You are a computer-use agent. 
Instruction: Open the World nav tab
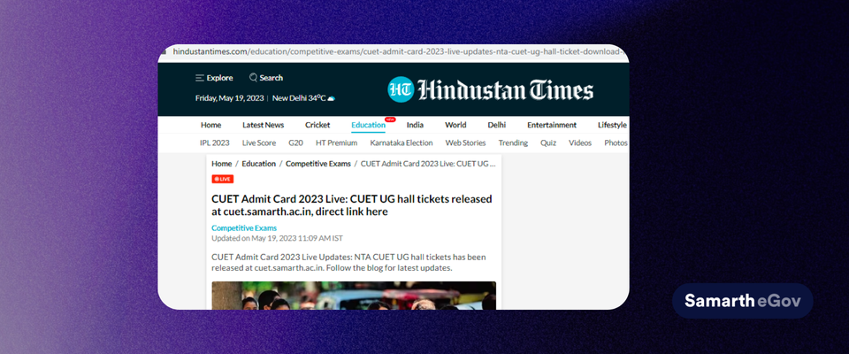[455, 125]
